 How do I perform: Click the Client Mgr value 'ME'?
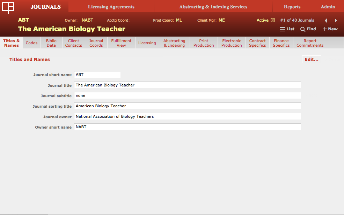pos(222,20)
